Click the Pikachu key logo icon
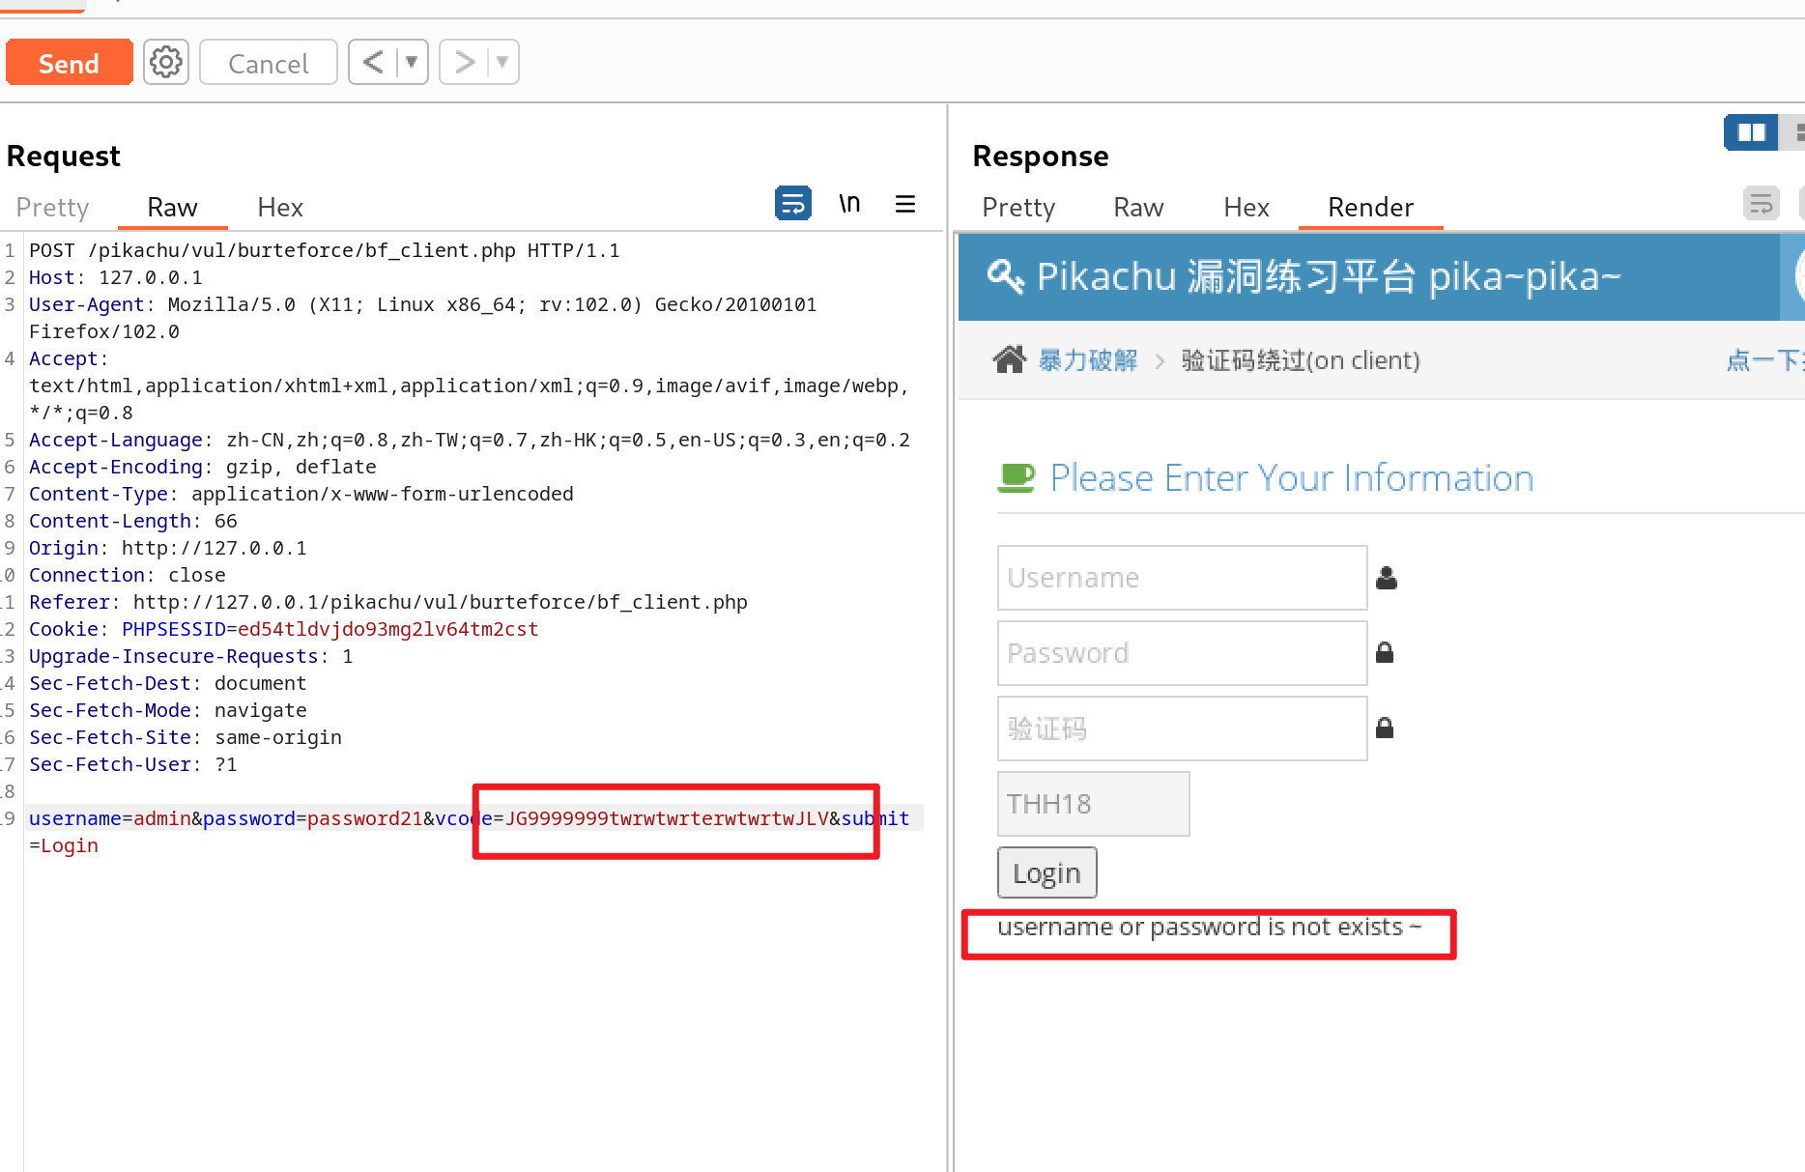Screen dimensions: 1805x1172 [1005, 276]
